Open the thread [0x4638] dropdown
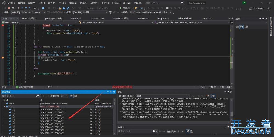 [x=90, y=12]
